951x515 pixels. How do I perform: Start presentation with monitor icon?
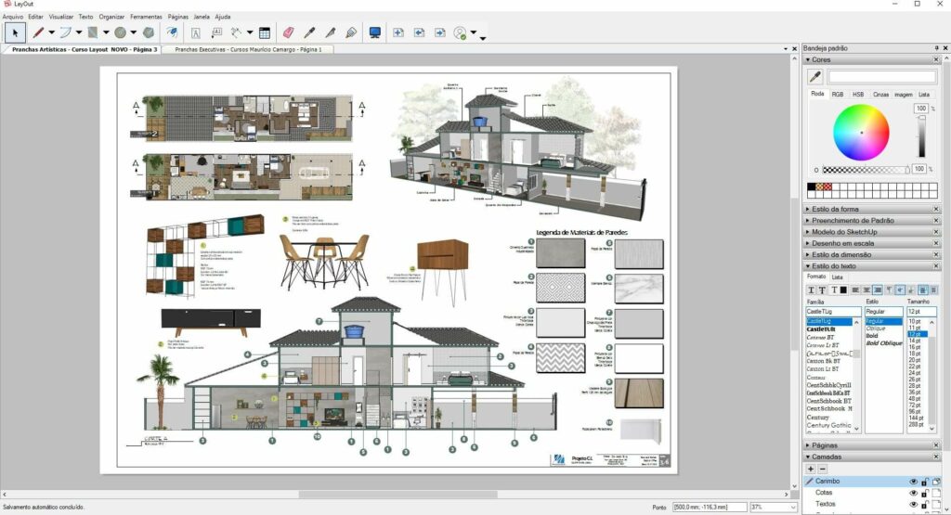click(x=375, y=32)
